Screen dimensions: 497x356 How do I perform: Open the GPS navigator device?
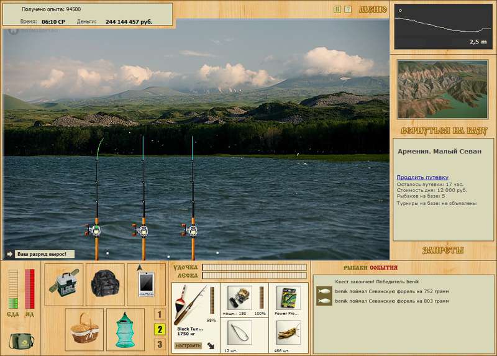point(146,284)
